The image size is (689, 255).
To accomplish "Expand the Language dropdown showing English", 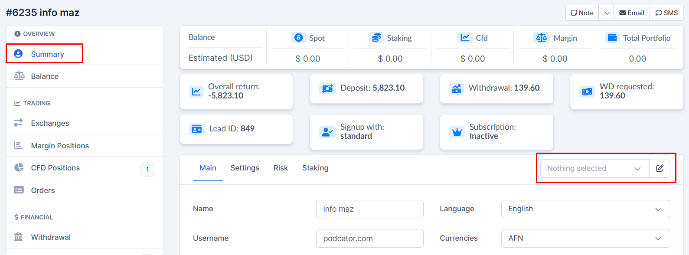I will (585, 209).
